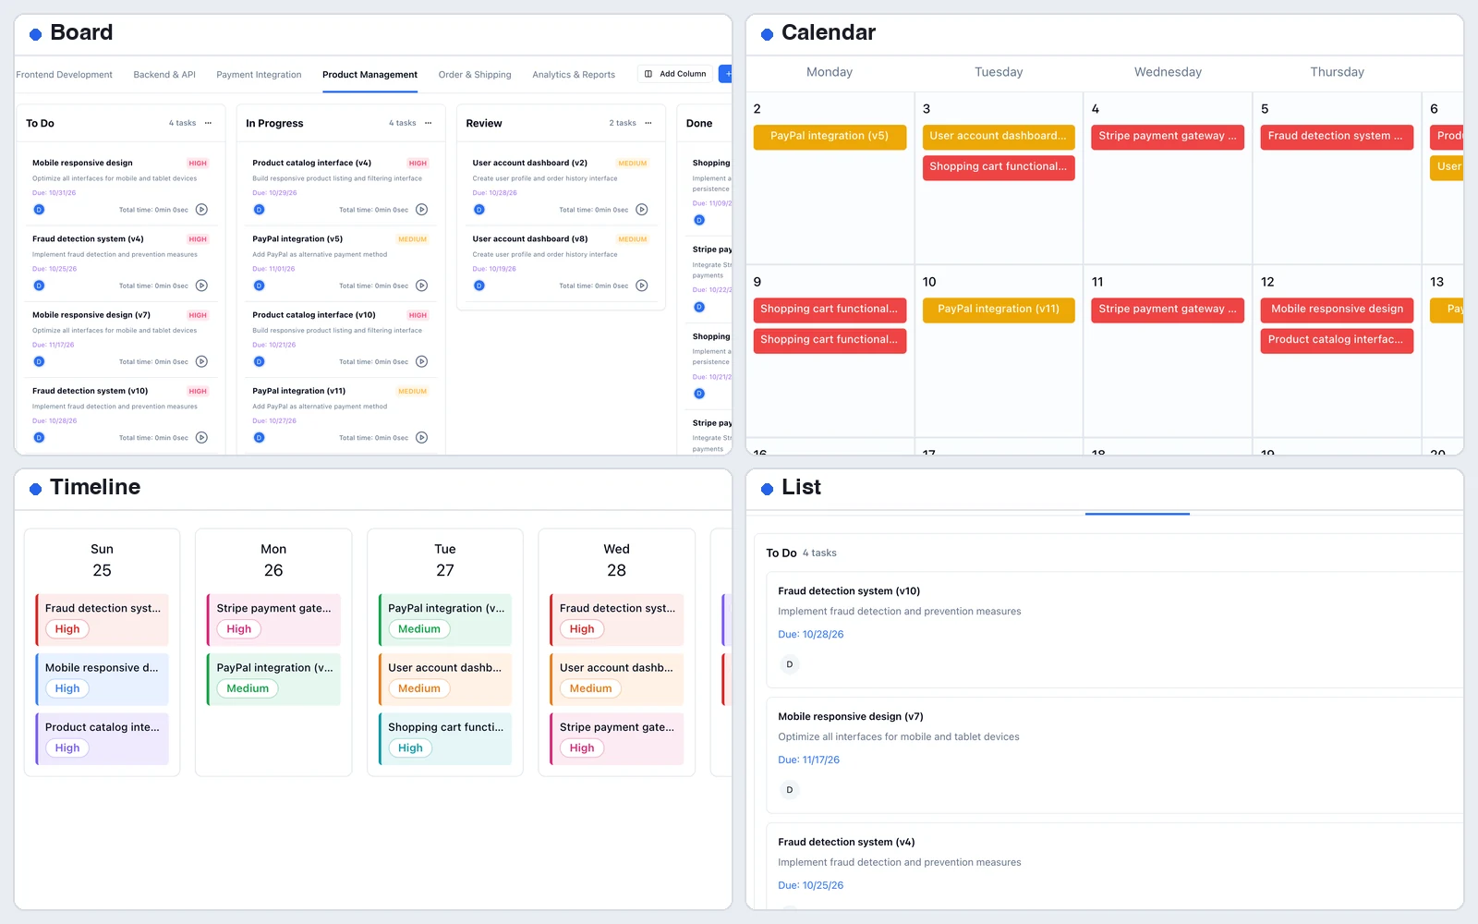Click assignee avatar on Fraud detection system (v4) board card
1478x924 pixels.
39,286
